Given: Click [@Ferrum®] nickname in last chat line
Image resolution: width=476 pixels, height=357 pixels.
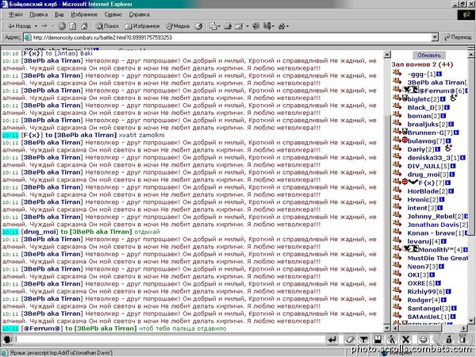Looking at the screenshot, I should (42, 328).
